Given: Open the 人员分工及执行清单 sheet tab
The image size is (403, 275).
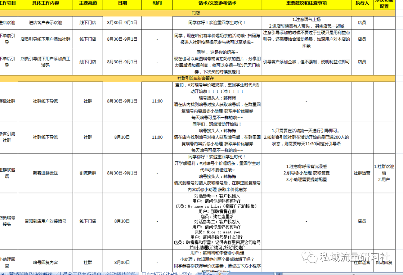Looking at the screenshot, I should [x=80, y=274].
